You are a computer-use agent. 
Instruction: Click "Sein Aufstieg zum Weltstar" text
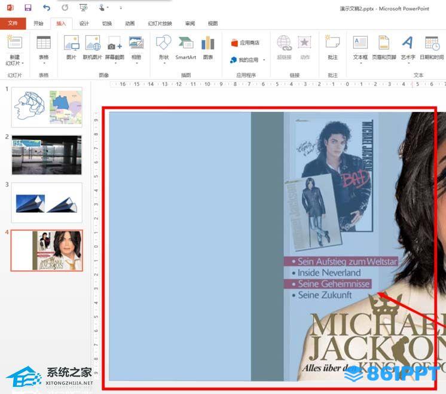point(347,262)
